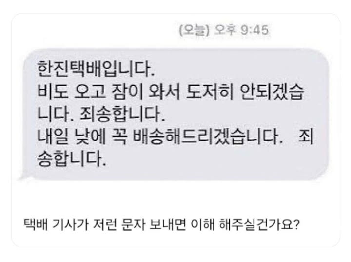Tap the word 낮에 in fourth line
351x262 pixels.
(x=90, y=137)
